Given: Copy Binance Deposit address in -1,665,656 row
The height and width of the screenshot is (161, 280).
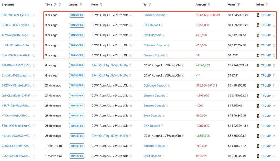Looking at the screenshot, I should [167, 15].
